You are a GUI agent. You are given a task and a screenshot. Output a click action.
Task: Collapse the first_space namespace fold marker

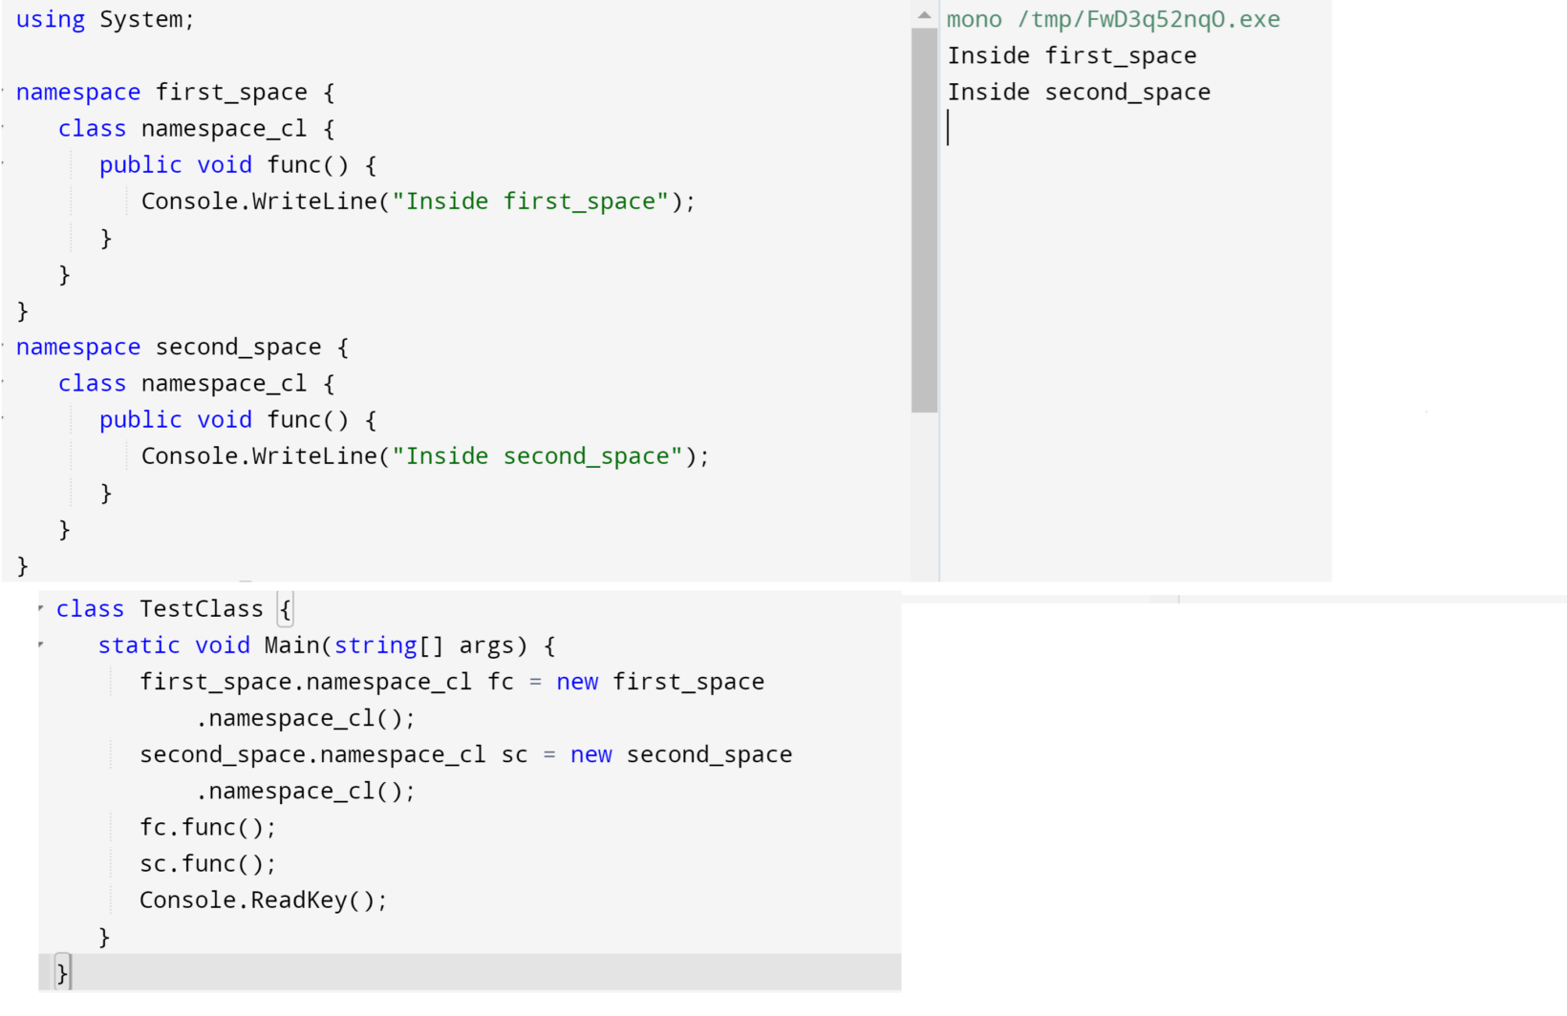[x=4, y=92]
